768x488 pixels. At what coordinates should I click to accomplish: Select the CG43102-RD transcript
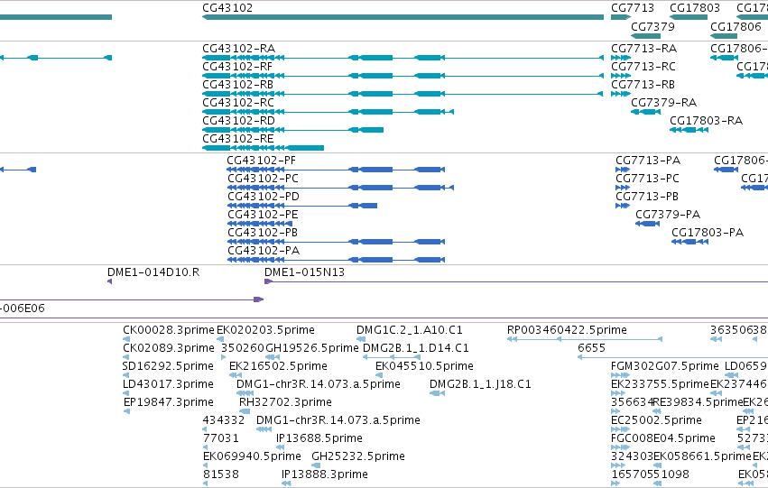292,130
